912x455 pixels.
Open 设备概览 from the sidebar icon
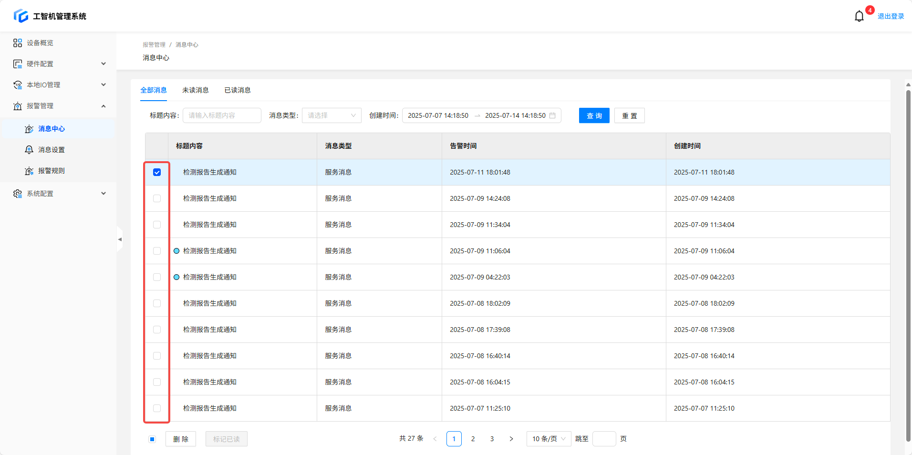[18, 43]
